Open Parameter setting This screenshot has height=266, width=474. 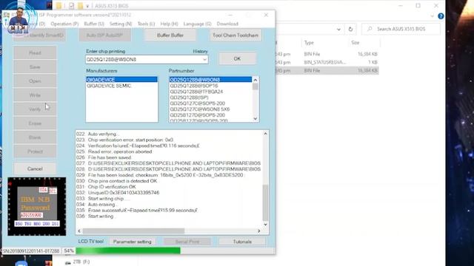click(132, 242)
